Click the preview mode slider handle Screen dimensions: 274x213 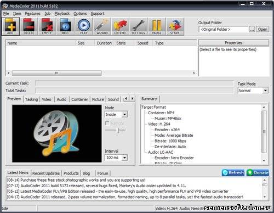pyautogui.click(x=118, y=130)
